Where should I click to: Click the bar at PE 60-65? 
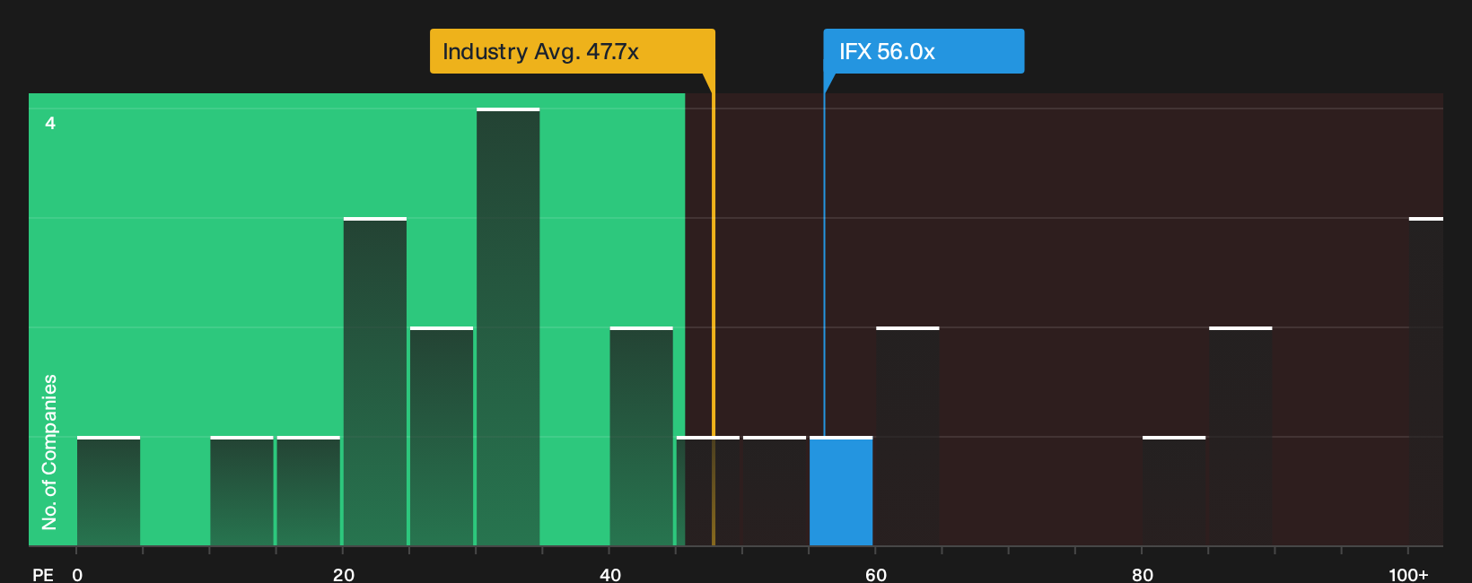tap(907, 437)
